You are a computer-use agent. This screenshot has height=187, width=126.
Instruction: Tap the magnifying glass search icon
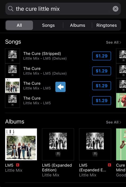coord(11,9)
